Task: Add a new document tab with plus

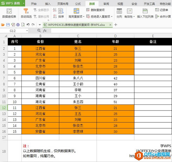Action: coord(116,25)
